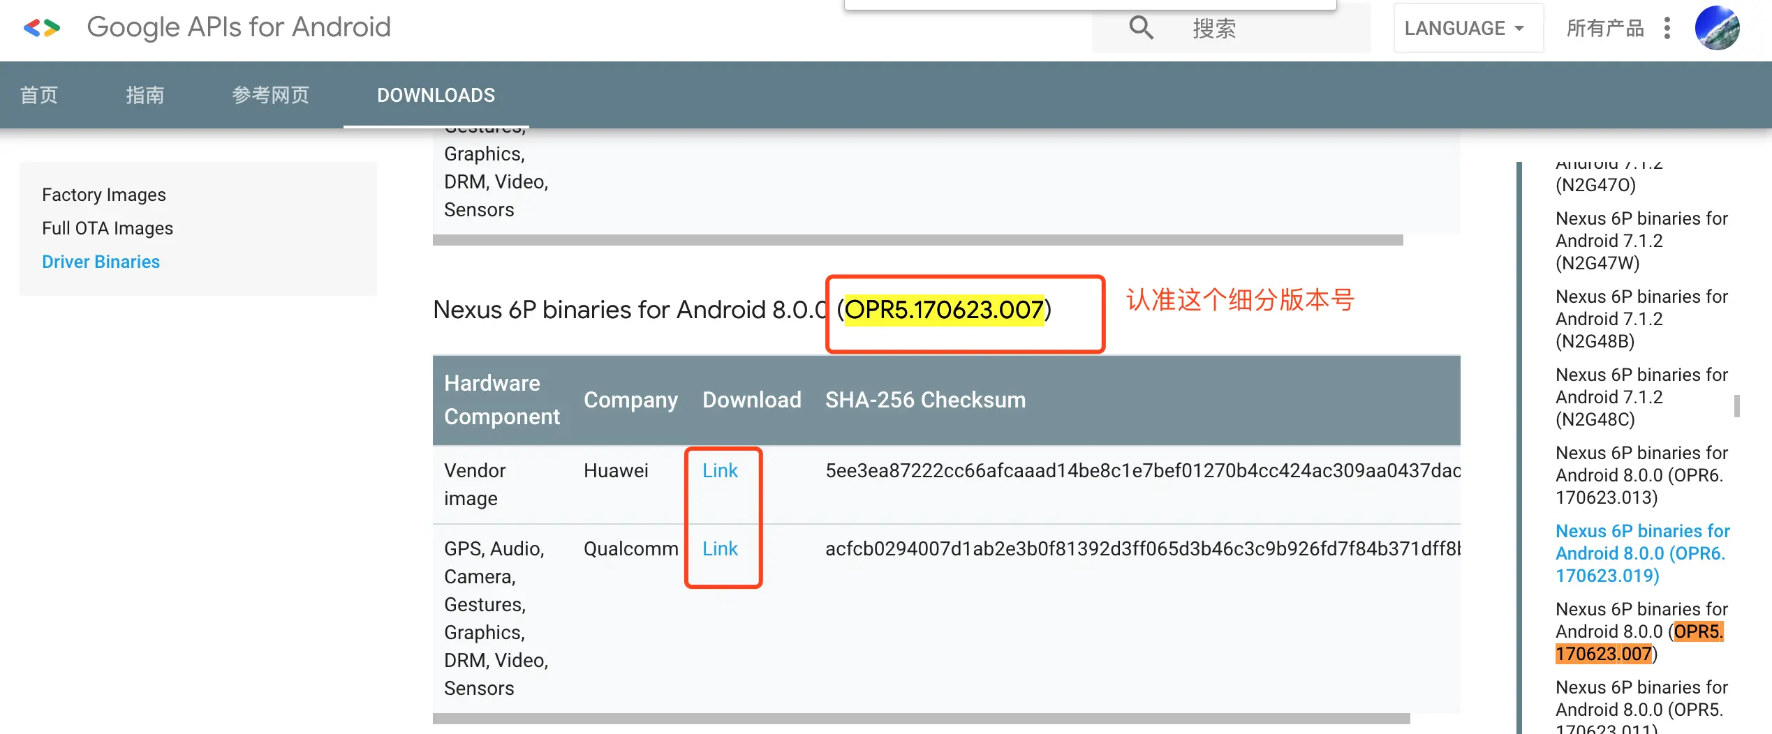Jump to Nexus 6P 8.0.0 (OPR6.170623.019) section

[1643, 553]
